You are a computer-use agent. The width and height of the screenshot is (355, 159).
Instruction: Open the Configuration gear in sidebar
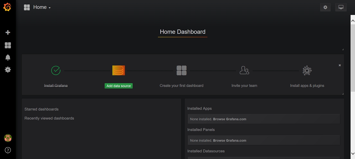[x=8, y=70]
